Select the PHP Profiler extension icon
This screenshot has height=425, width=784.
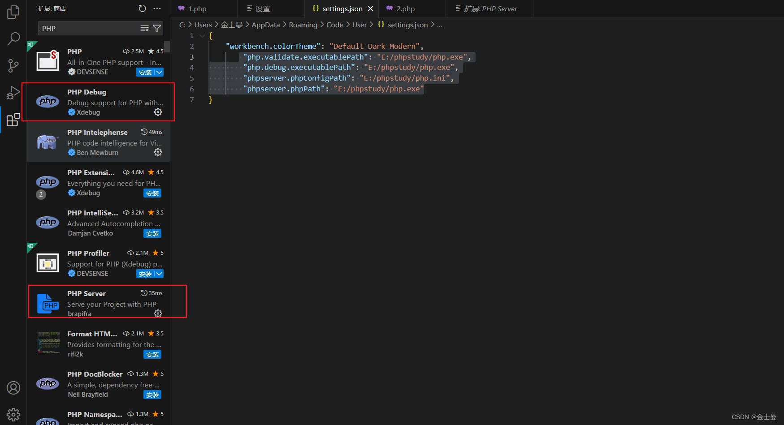[x=48, y=263]
